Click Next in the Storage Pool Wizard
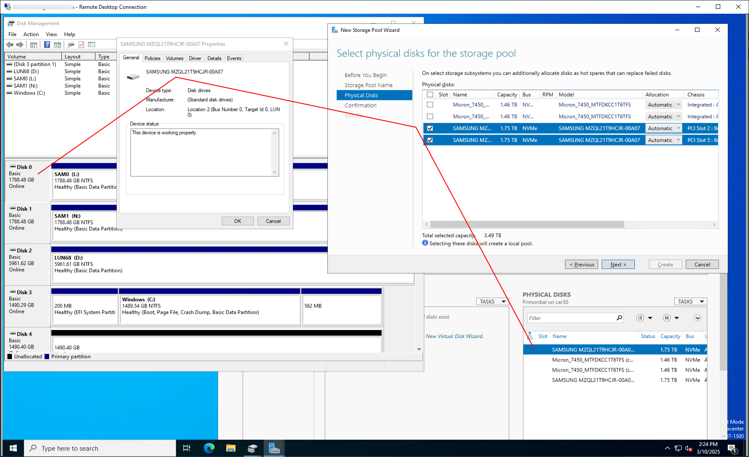749x457 pixels. pyautogui.click(x=618, y=264)
